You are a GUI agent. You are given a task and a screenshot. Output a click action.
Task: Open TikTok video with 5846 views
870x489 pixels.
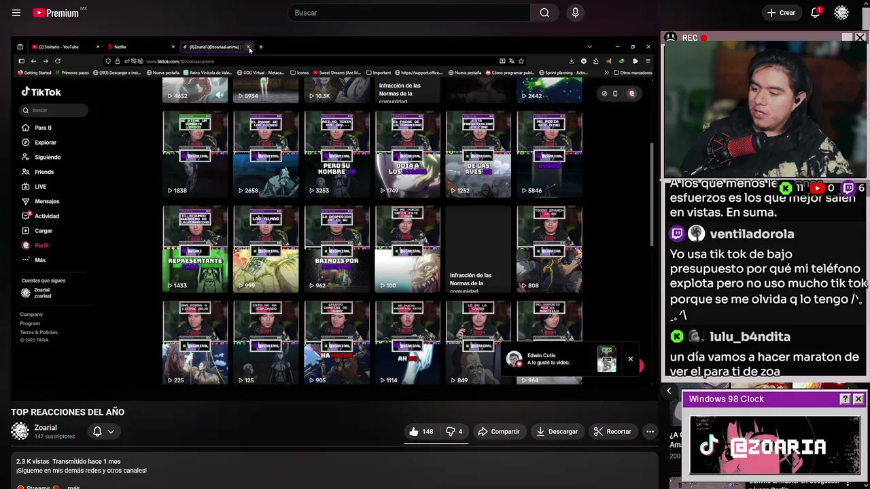tap(549, 155)
